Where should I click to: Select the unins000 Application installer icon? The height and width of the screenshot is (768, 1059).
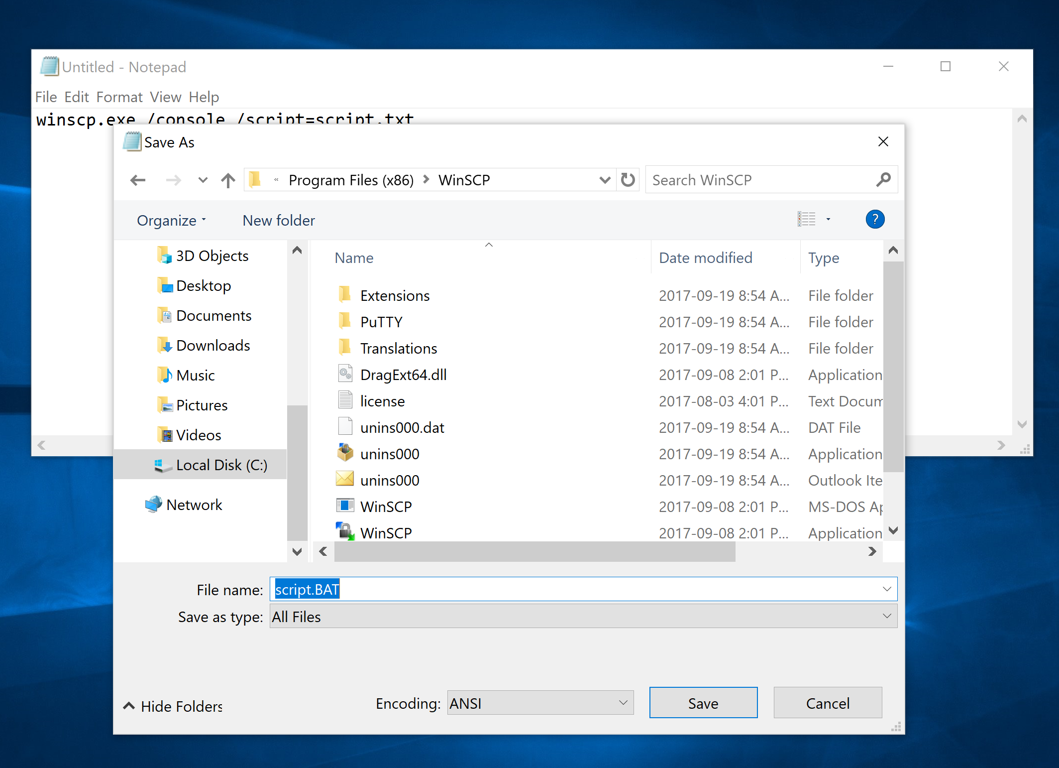[x=345, y=453]
